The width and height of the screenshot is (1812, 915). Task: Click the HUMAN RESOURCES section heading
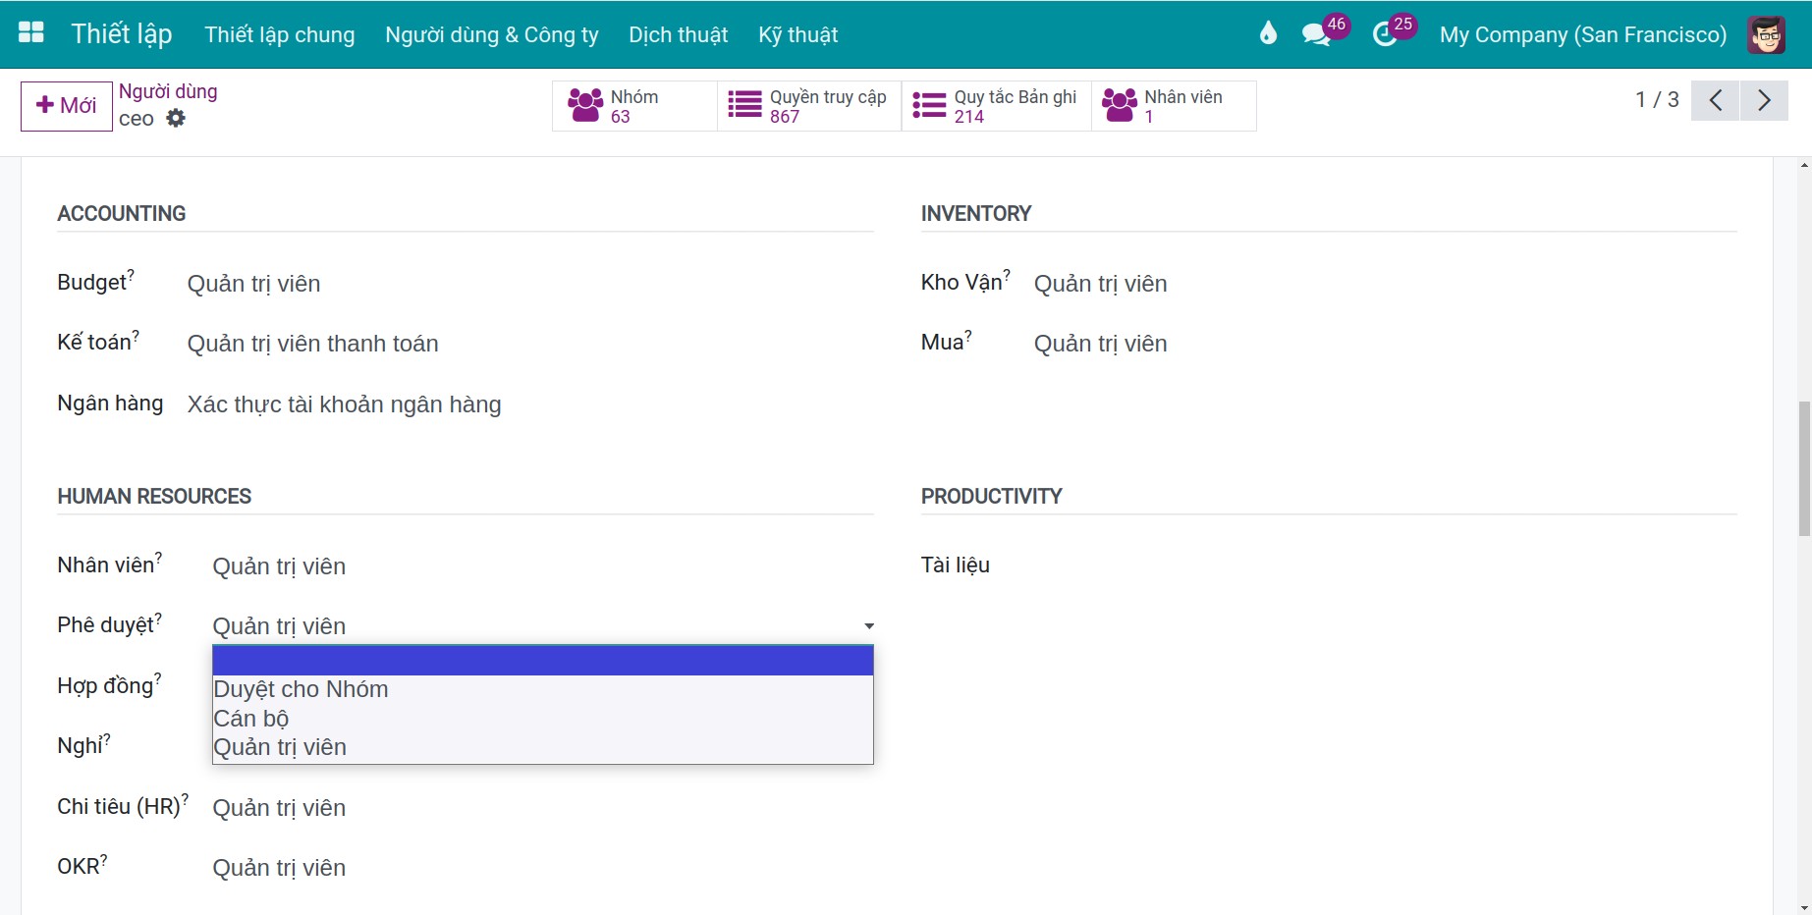pyautogui.click(x=154, y=497)
